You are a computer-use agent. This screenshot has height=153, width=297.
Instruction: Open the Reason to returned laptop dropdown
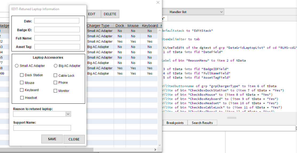68,114
